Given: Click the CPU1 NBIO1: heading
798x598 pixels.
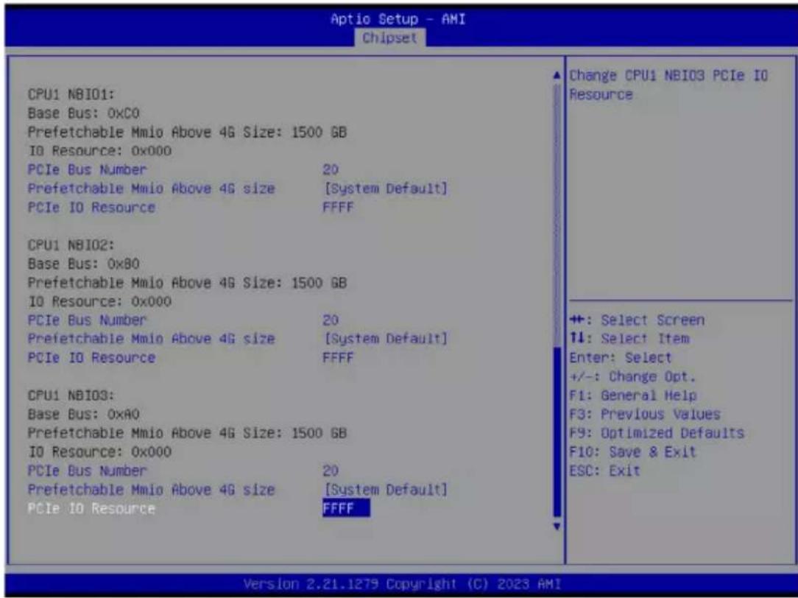Looking at the screenshot, I should pos(71,94).
